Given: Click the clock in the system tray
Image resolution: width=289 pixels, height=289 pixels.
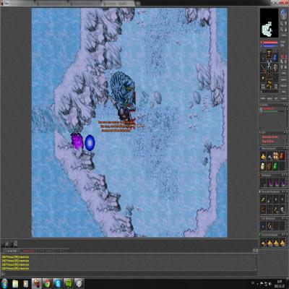Looking at the screenshot, I should point(280,283).
